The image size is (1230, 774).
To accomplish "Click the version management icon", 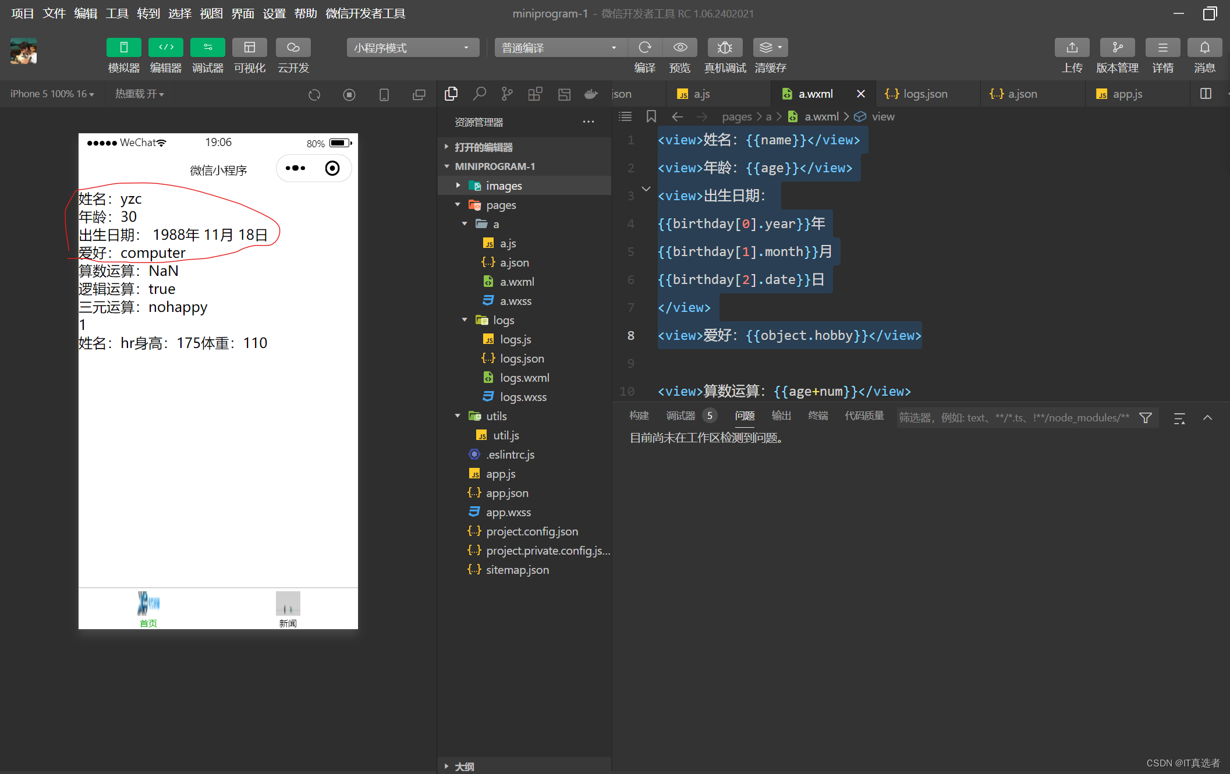I will 1117,48.
